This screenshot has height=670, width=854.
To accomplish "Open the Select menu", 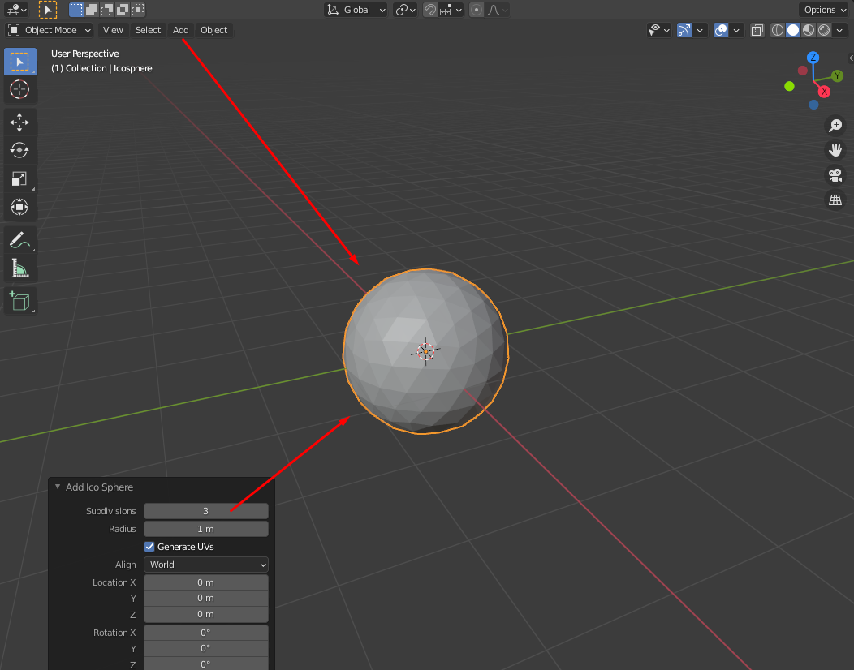I will (x=148, y=31).
